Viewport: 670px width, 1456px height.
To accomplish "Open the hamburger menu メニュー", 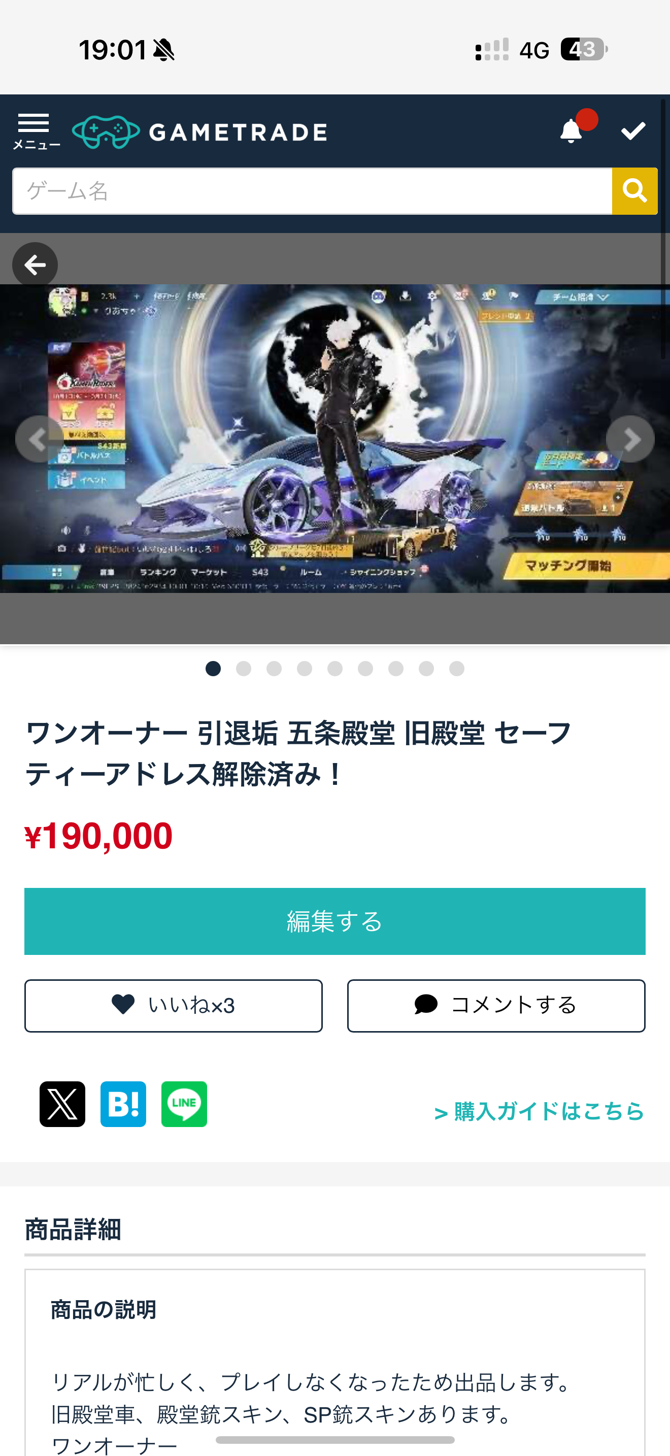I will point(36,131).
